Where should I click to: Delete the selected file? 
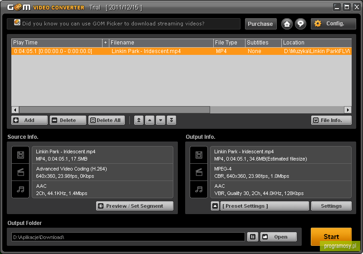pos(68,120)
